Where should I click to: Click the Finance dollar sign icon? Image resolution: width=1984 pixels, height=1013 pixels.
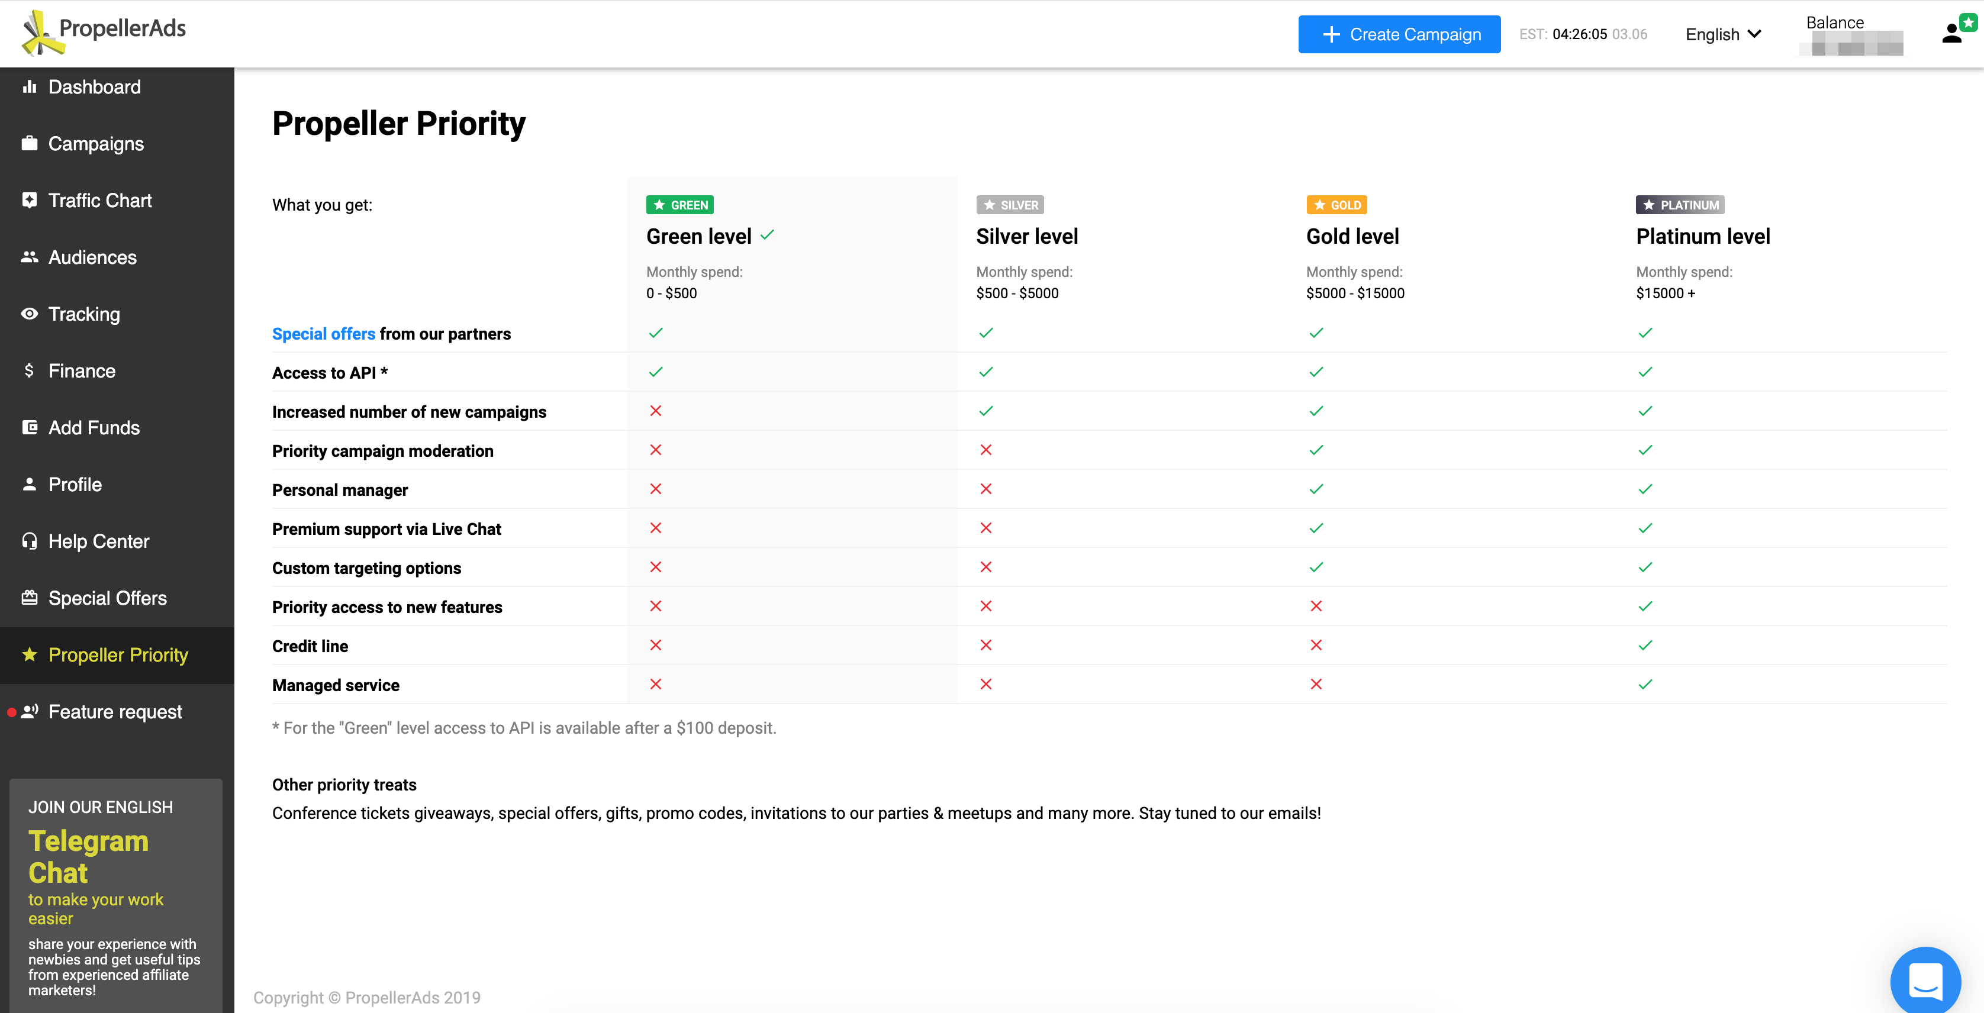(x=29, y=371)
